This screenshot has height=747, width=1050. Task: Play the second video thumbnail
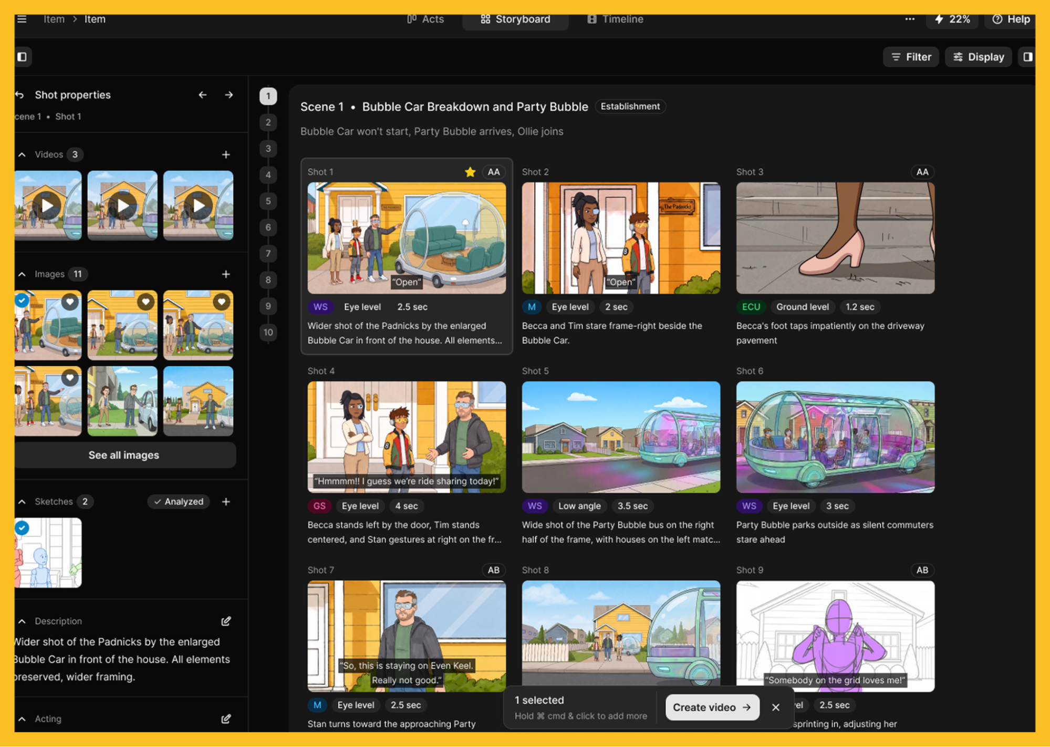click(122, 205)
